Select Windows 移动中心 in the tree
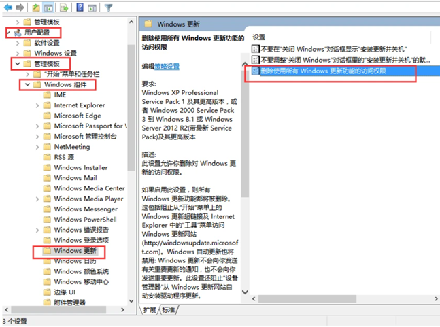 point(82,281)
